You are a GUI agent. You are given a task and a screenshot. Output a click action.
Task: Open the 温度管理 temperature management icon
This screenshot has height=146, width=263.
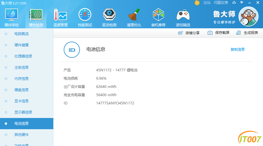[60, 18]
